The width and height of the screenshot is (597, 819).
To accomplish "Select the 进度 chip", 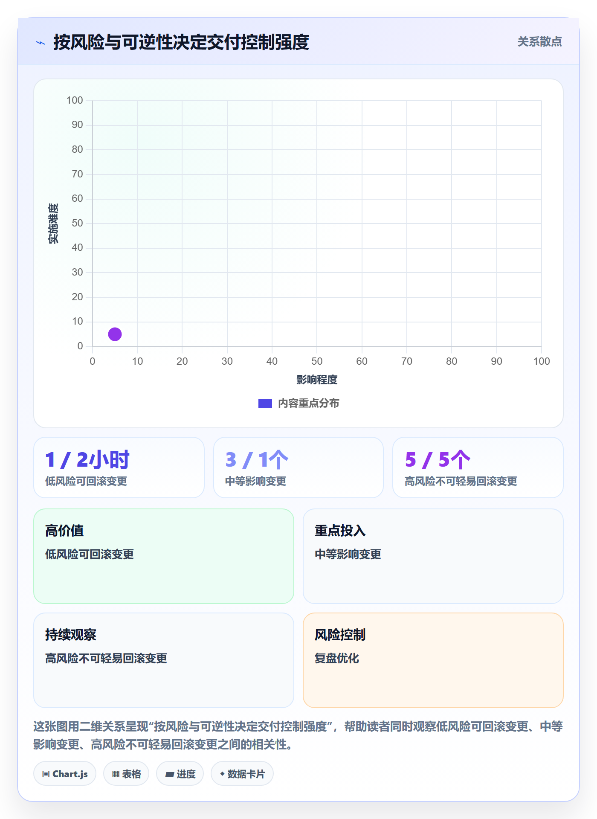I will point(180,774).
